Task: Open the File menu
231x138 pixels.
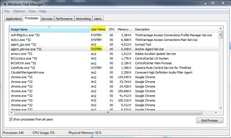Action: click(7, 11)
